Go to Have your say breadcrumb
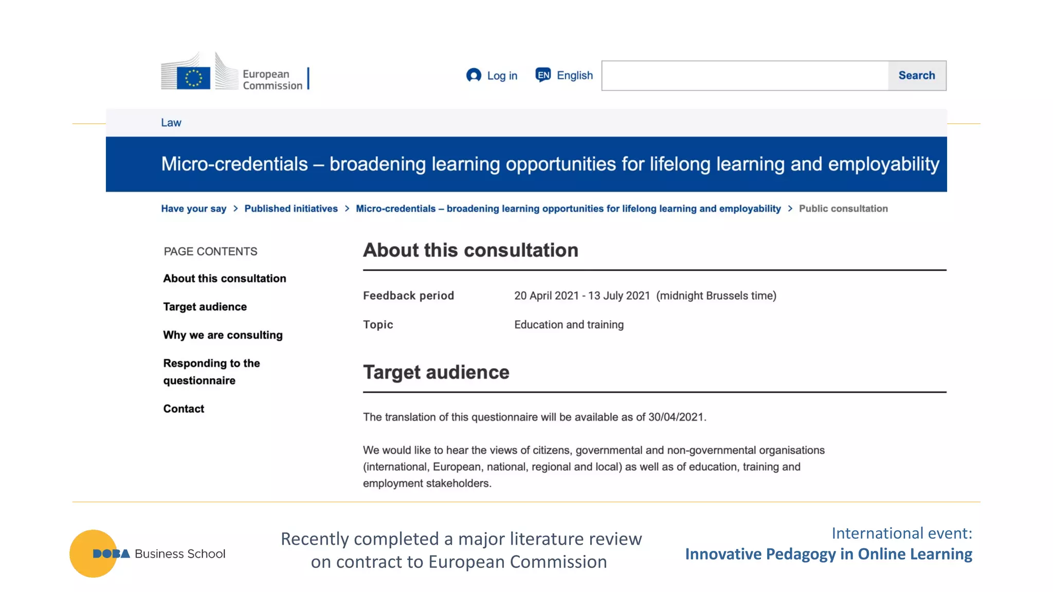1053x592 pixels. coord(194,209)
